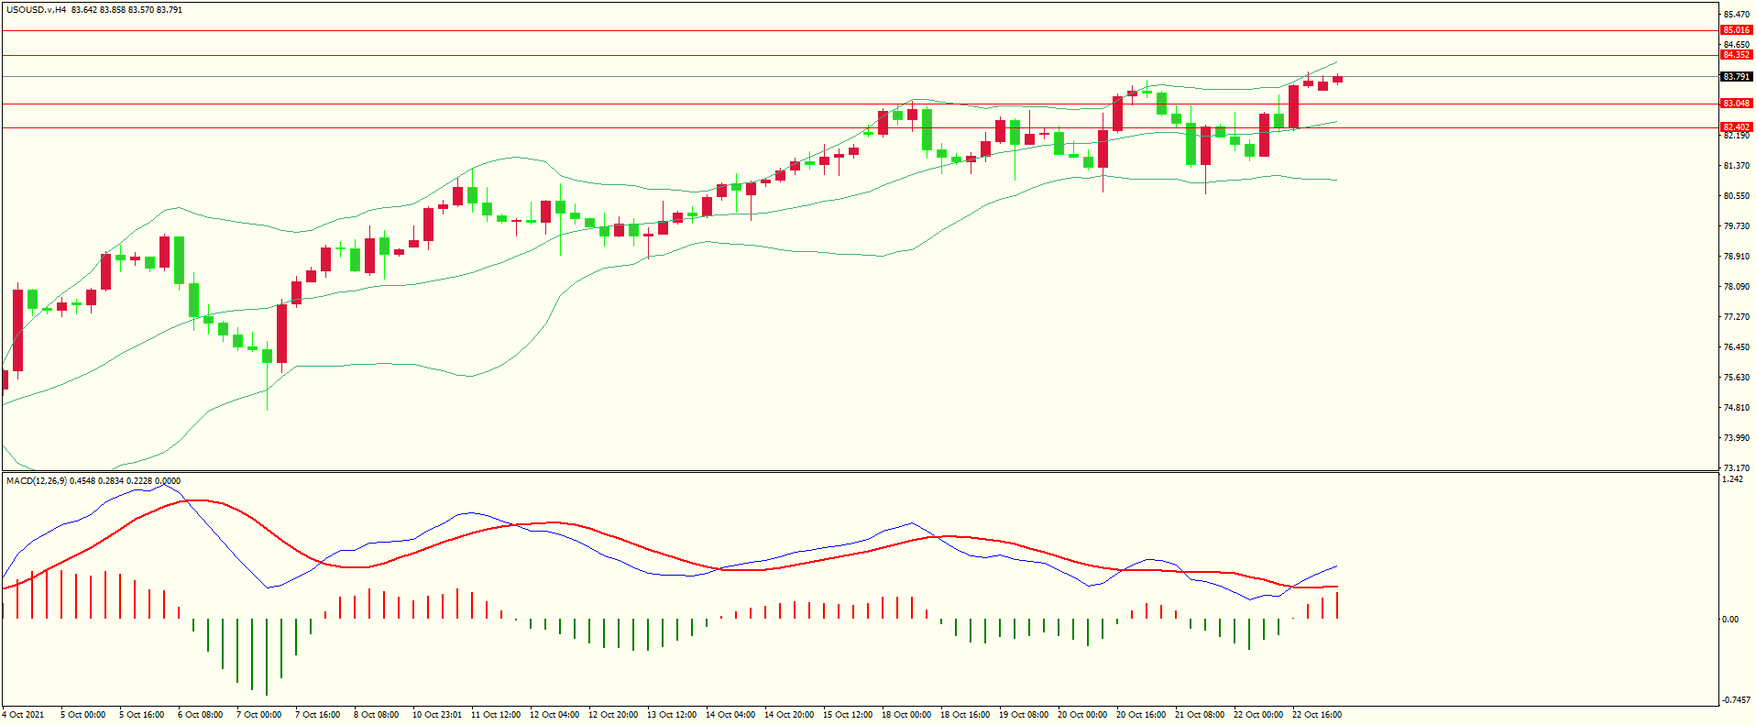The image size is (1756, 725).
Task: Click the 85.470 value on price scale
Action: tap(1736, 15)
